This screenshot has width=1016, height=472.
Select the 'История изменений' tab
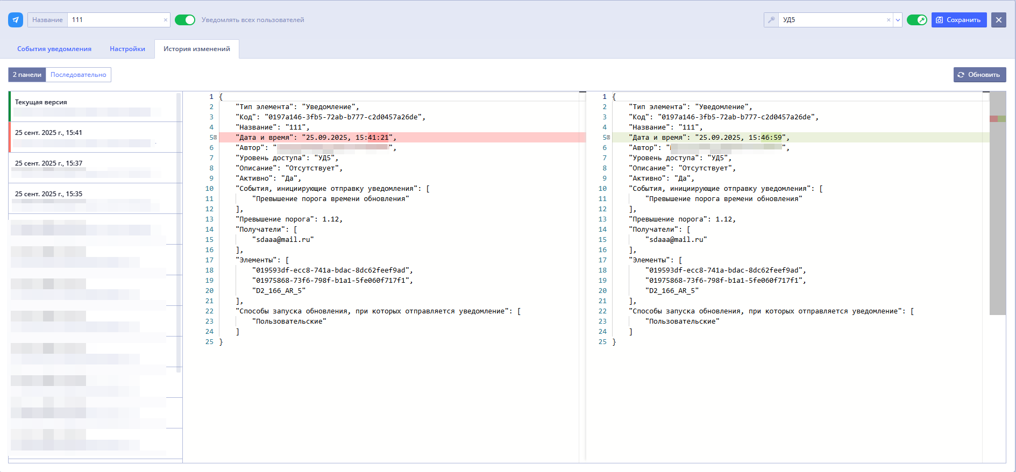click(x=197, y=49)
